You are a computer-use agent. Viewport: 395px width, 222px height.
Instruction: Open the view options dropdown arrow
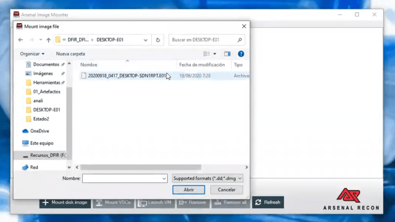[x=214, y=54]
